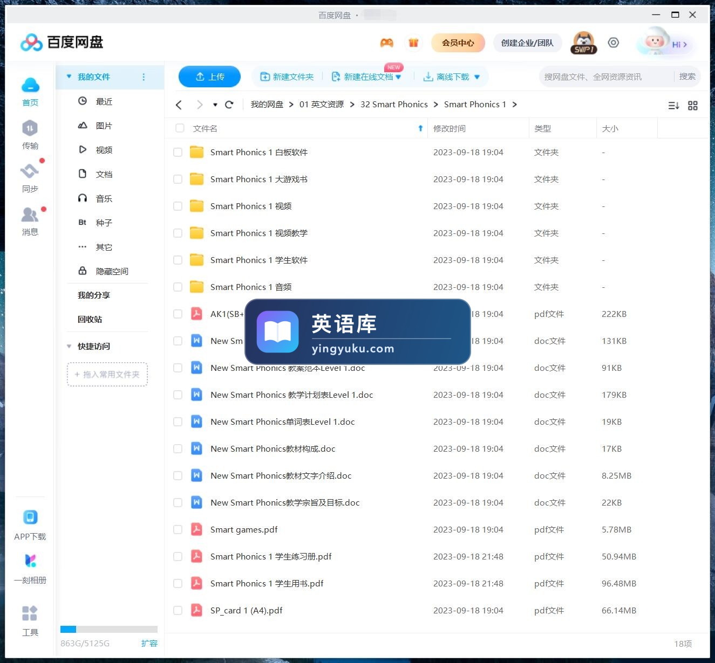The image size is (715, 663).
Task: Click the Search (搜索) button
Action: click(x=687, y=77)
